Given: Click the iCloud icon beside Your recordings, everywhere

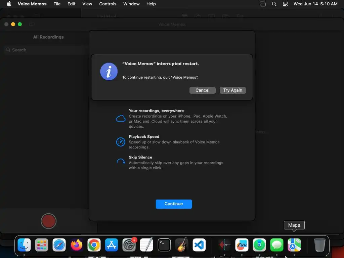Looking at the screenshot, I should click(121, 119).
